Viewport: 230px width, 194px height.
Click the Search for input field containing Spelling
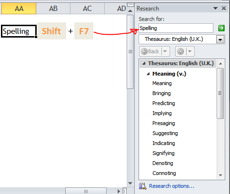tap(176, 28)
